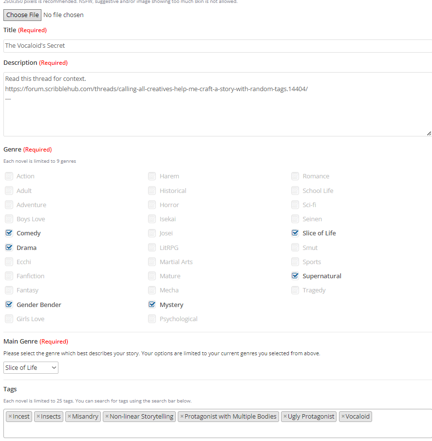Remove Protagonist with Multiple Bodies tag x

click(x=182, y=417)
